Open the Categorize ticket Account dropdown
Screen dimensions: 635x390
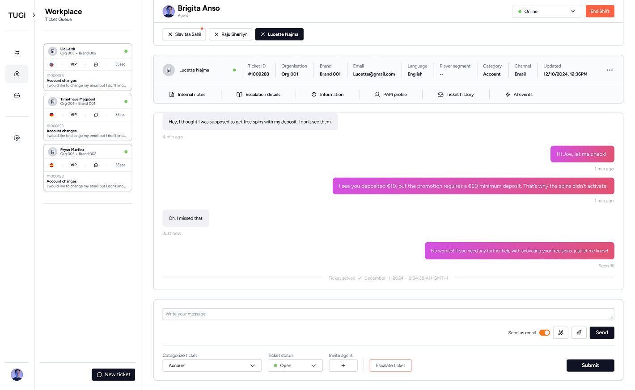click(x=212, y=366)
